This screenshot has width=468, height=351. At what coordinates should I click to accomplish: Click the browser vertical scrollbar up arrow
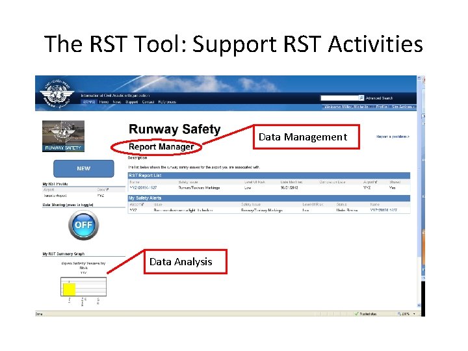click(419, 78)
